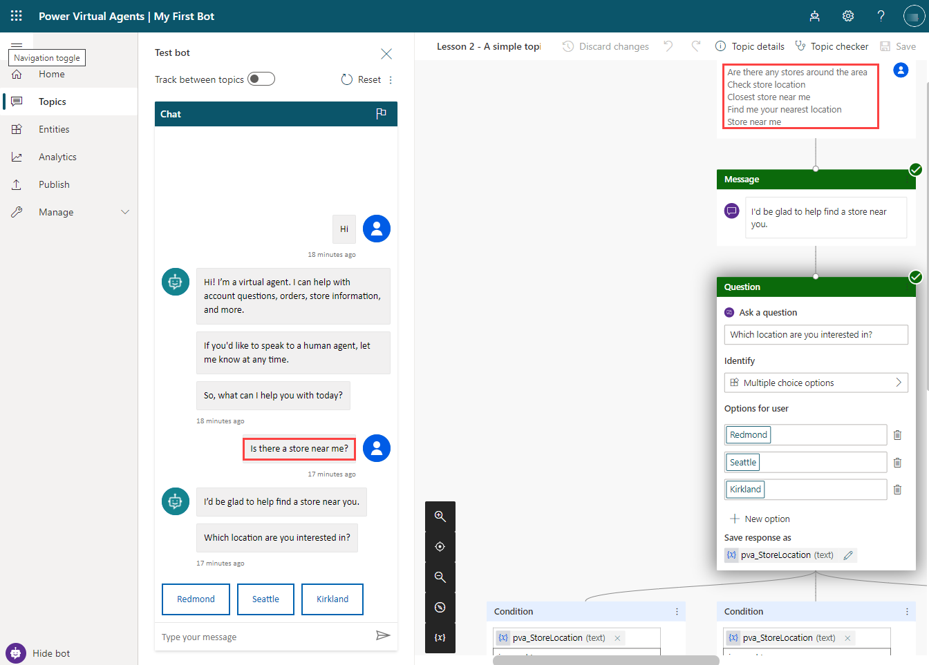Click the topic name Lesson 2 field
The width and height of the screenshot is (929, 665).
(x=489, y=46)
